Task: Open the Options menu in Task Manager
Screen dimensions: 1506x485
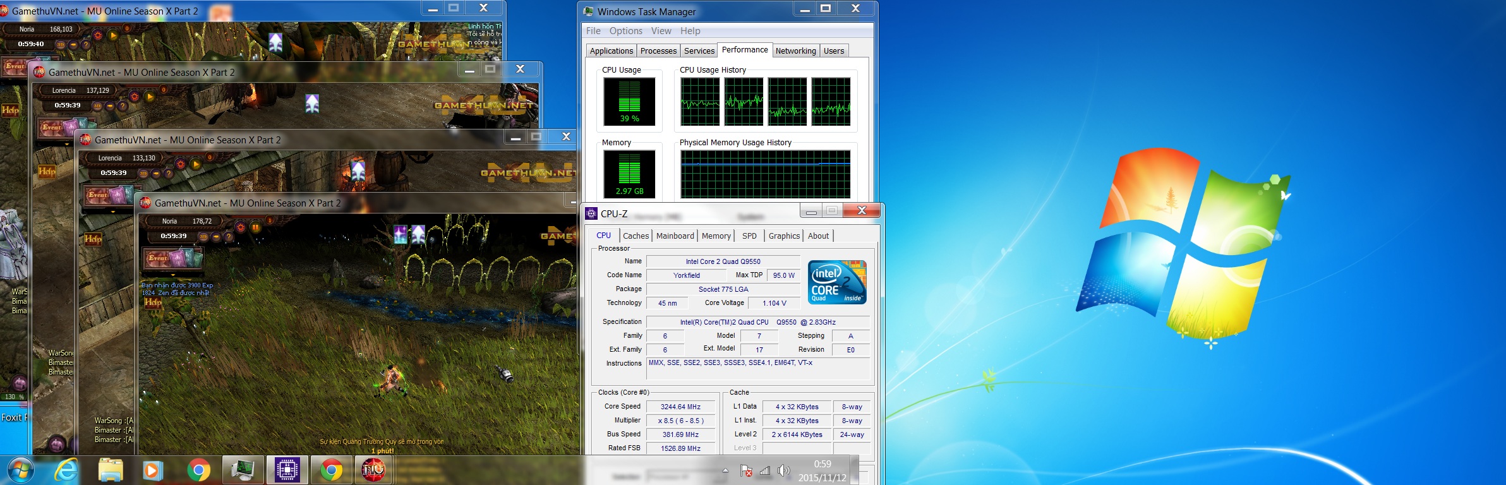Action: pos(625,31)
